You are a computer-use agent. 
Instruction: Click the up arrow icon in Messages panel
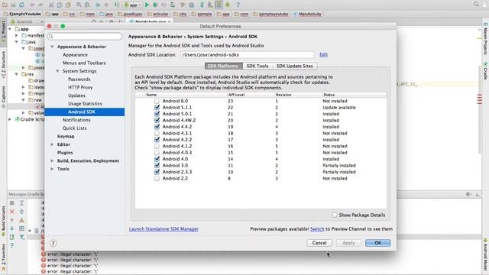(x=12, y=220)
